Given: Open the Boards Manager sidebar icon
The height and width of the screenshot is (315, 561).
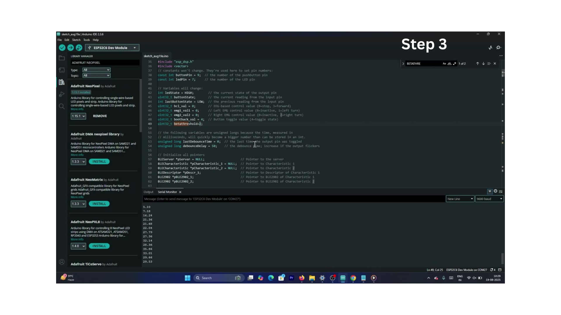Looking at the screenshot, I should (62, 70).
